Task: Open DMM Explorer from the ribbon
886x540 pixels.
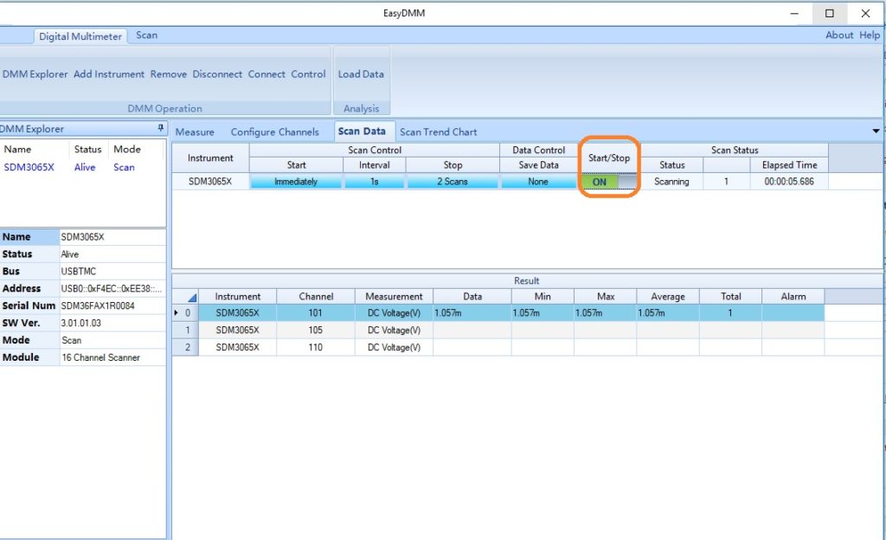Action: click(35, 74)
